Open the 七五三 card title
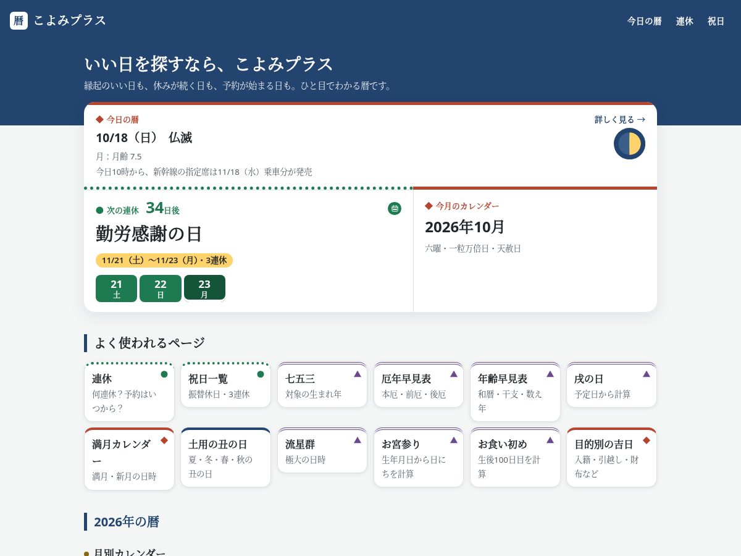Viewport: 741px width, 556px height. tap(300, 379)
